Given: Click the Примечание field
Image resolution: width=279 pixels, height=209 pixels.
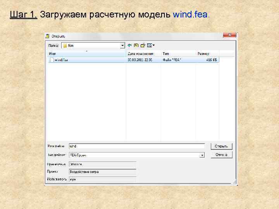Looking at the screenshot, I should (x=102, y=164).
